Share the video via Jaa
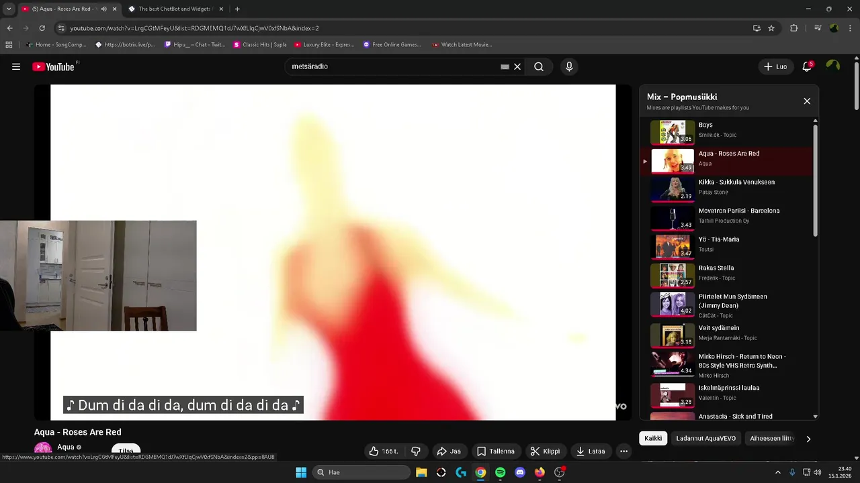 pos(449,451)
